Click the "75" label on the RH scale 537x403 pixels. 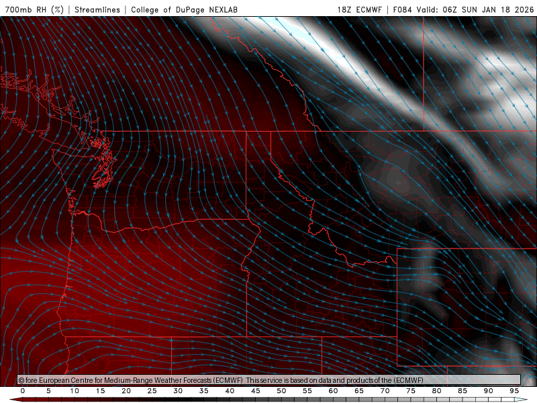(411, 391)
